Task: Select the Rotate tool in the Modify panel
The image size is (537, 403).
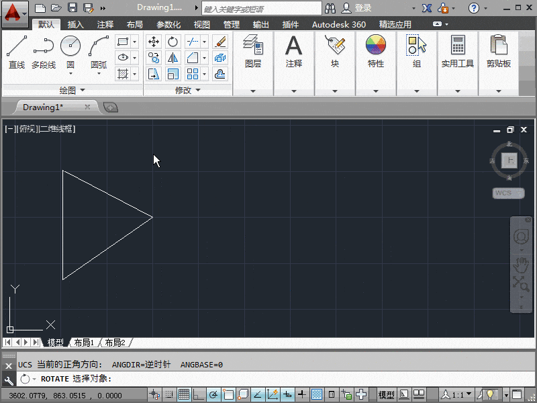Action: click(x=173, y=42)
